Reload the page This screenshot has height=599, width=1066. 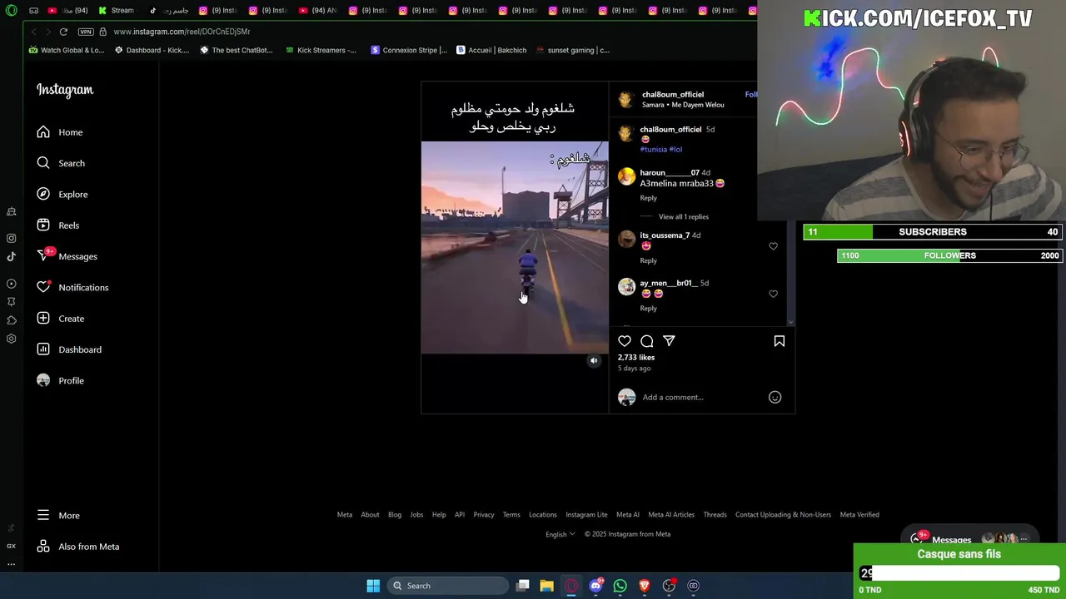[63, 32]
